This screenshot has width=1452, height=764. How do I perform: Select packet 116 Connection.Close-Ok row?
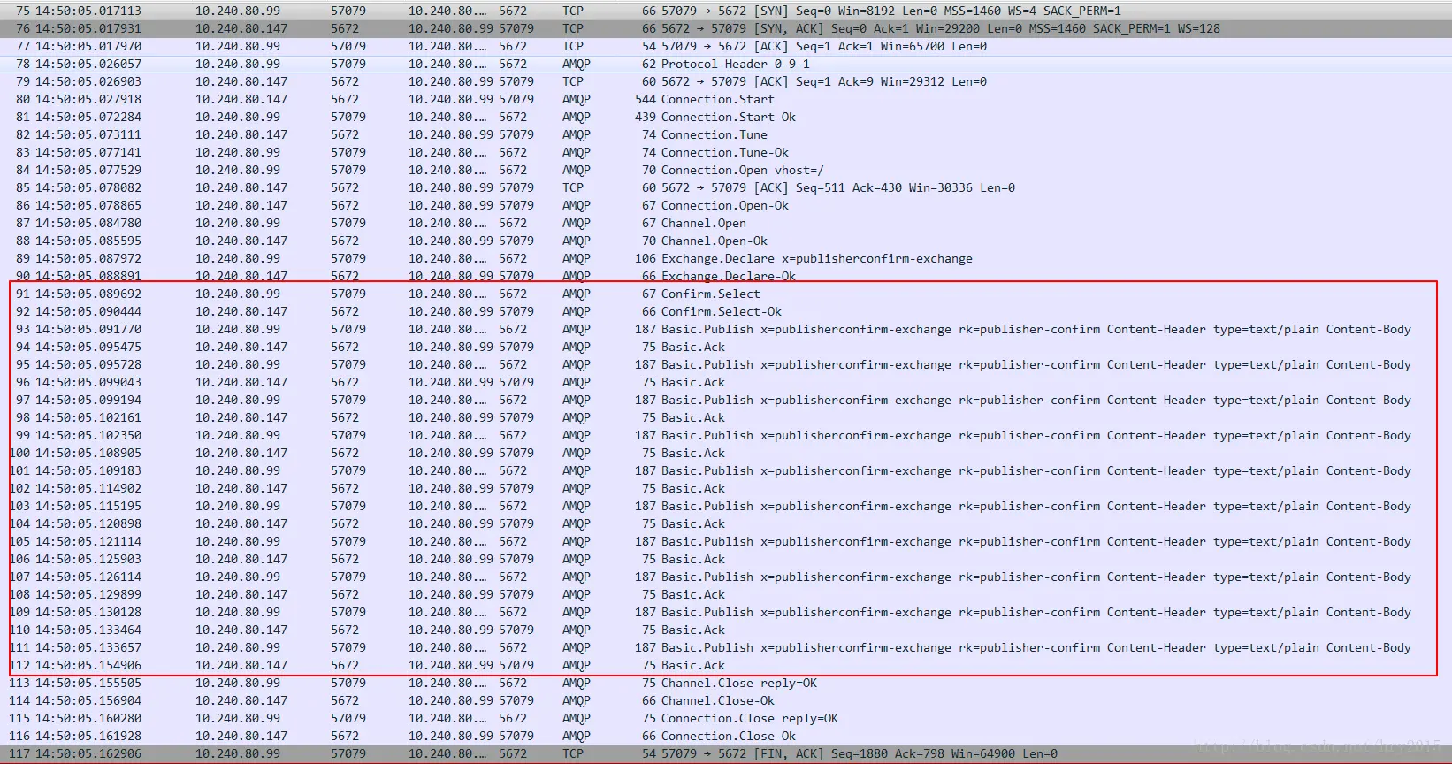(726, 736)
